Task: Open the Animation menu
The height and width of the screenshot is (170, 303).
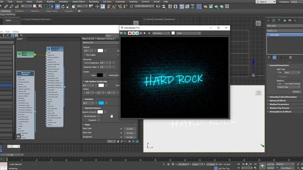Action: pos(63,1)
